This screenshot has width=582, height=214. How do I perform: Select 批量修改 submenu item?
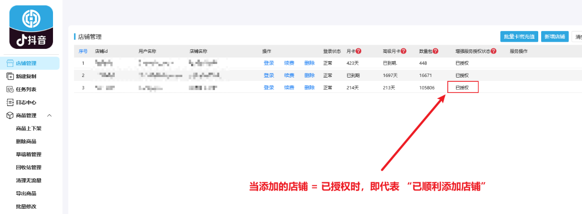tap(26, 206)
